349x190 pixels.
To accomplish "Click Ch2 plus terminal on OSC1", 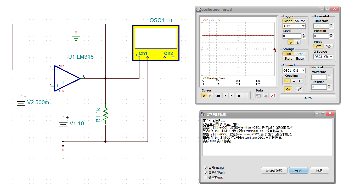I will coord(165,57).
